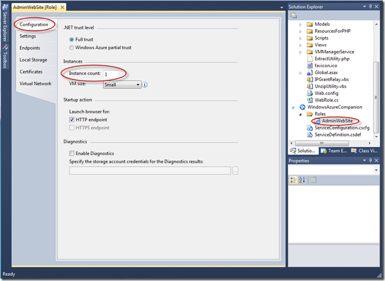
Task: Open Solution Explorer window options dropdown
Action: (x=365, y=7)
